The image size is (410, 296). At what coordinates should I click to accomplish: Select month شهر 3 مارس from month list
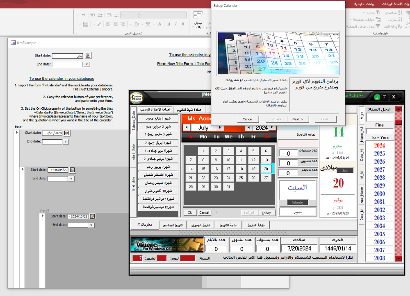click(158, 134)
